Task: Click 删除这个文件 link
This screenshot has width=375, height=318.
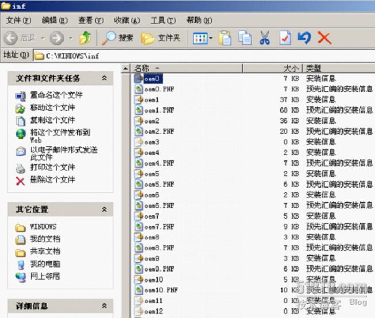Action: [53, 179]
